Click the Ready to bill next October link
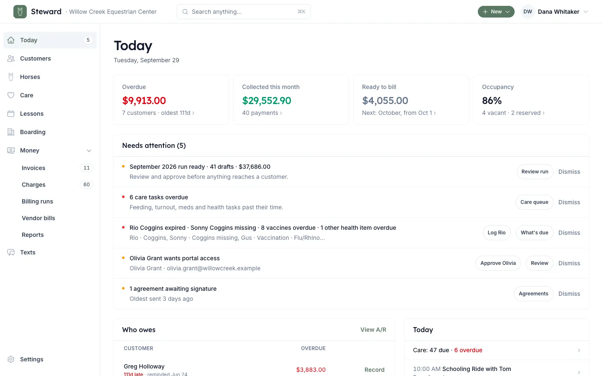 (x=399, y=113)
